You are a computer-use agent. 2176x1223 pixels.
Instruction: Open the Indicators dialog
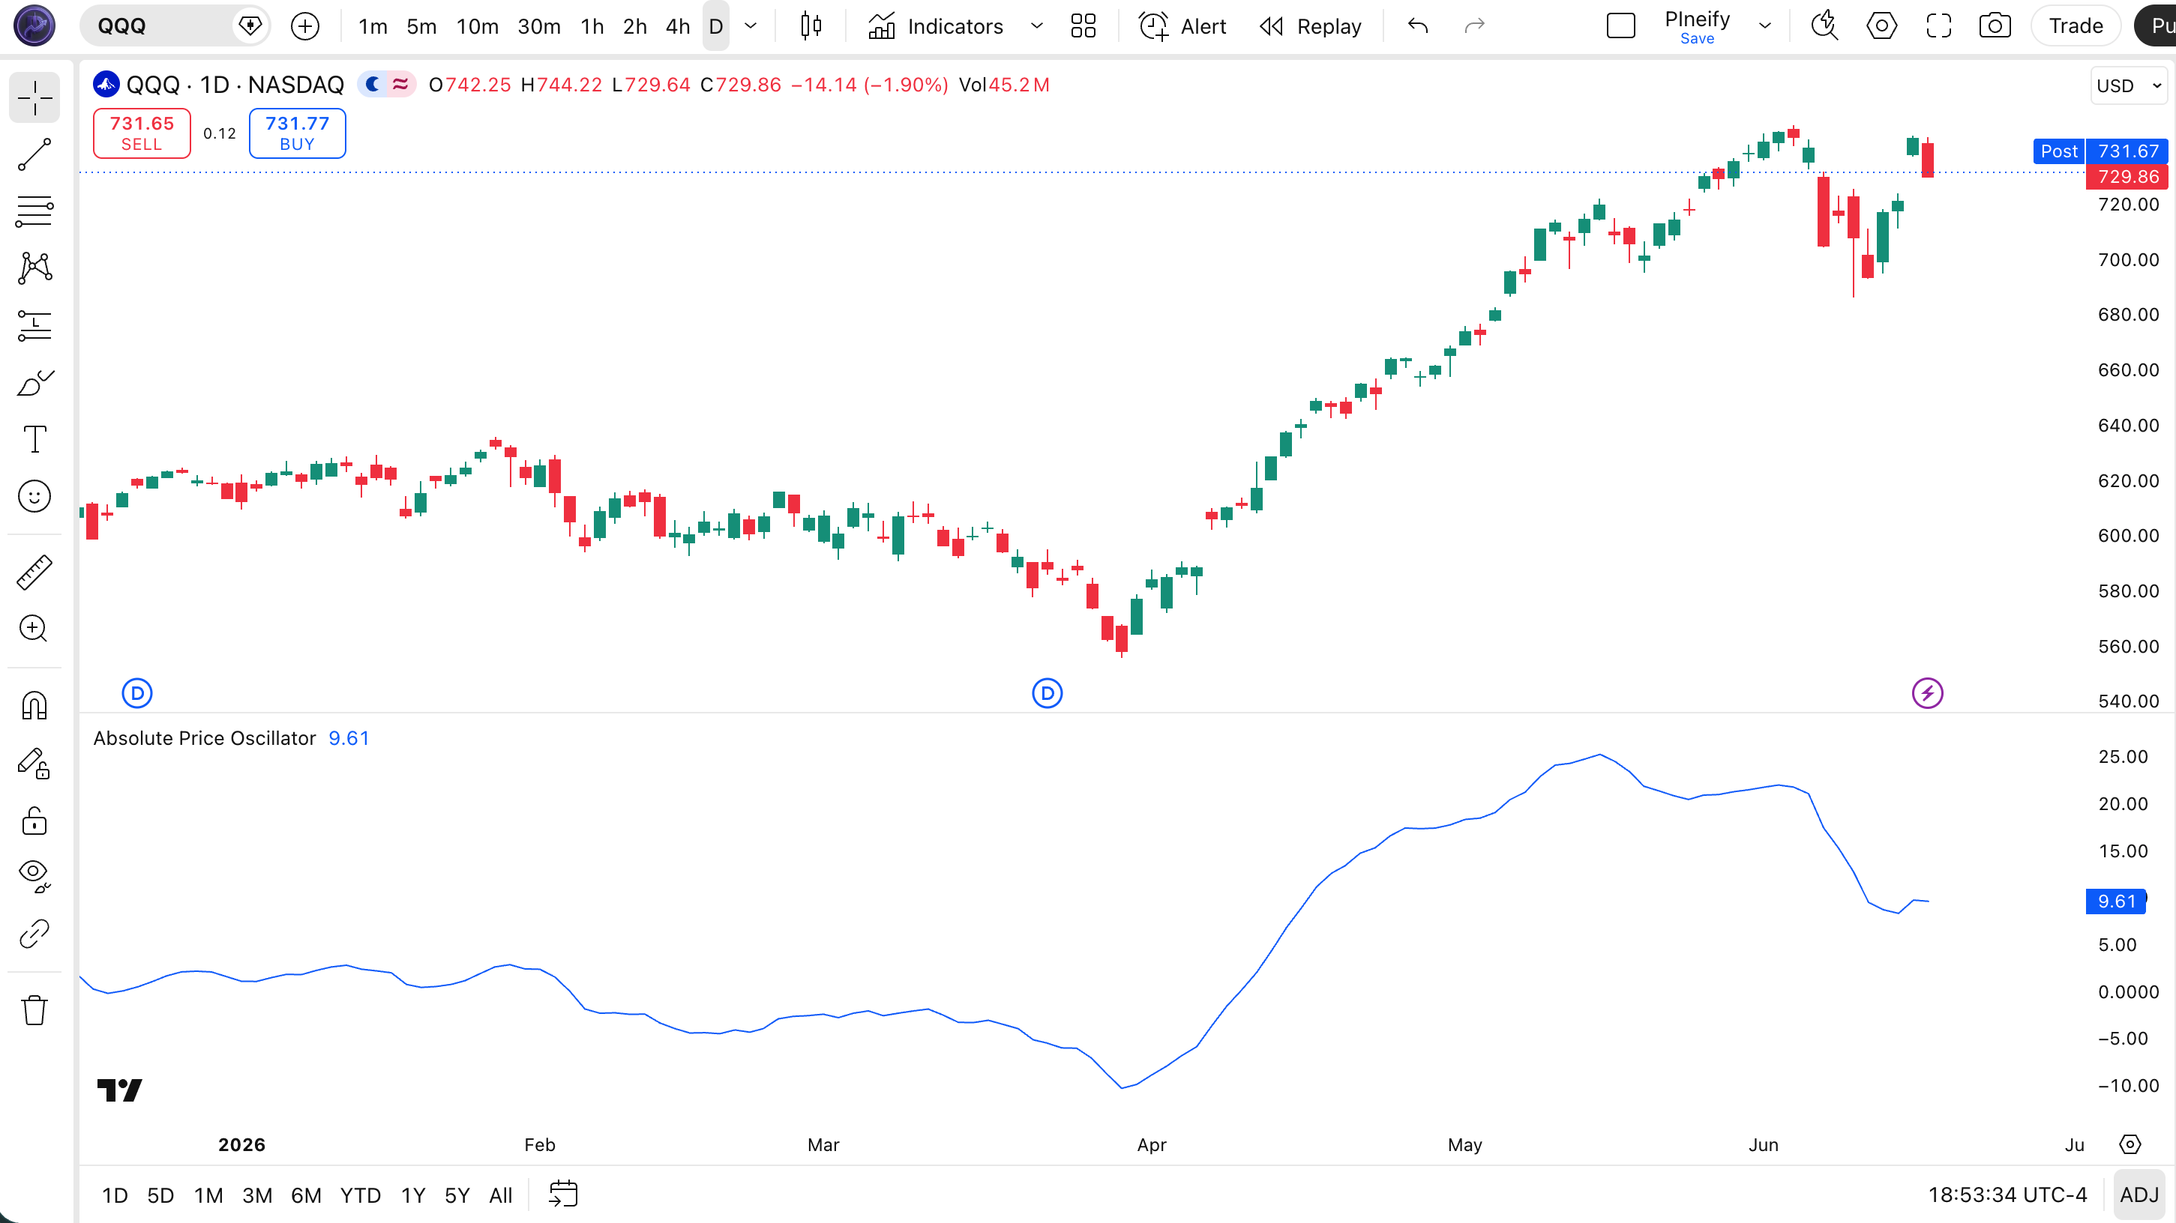(937, 26)
